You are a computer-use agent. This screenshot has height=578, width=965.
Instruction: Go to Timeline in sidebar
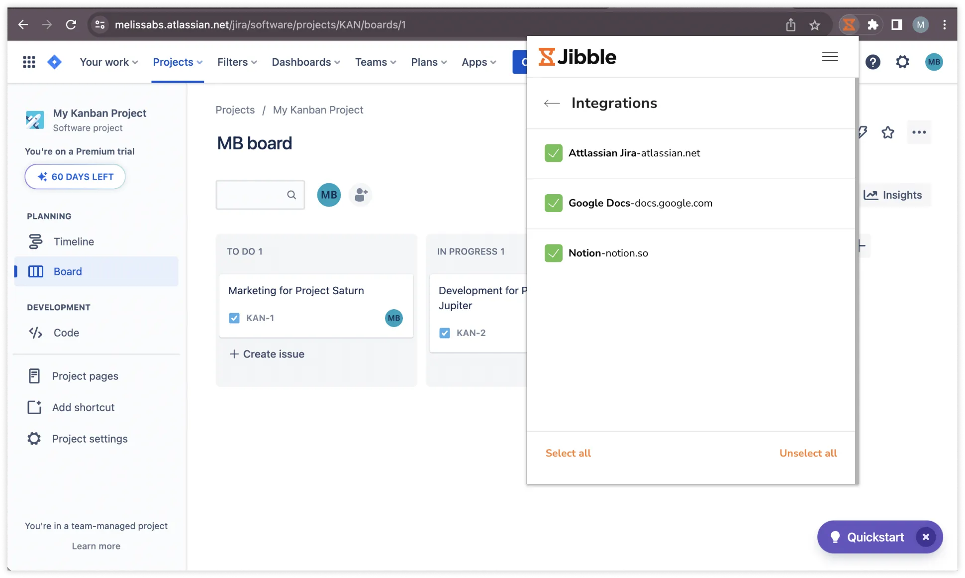coord(74,242)
